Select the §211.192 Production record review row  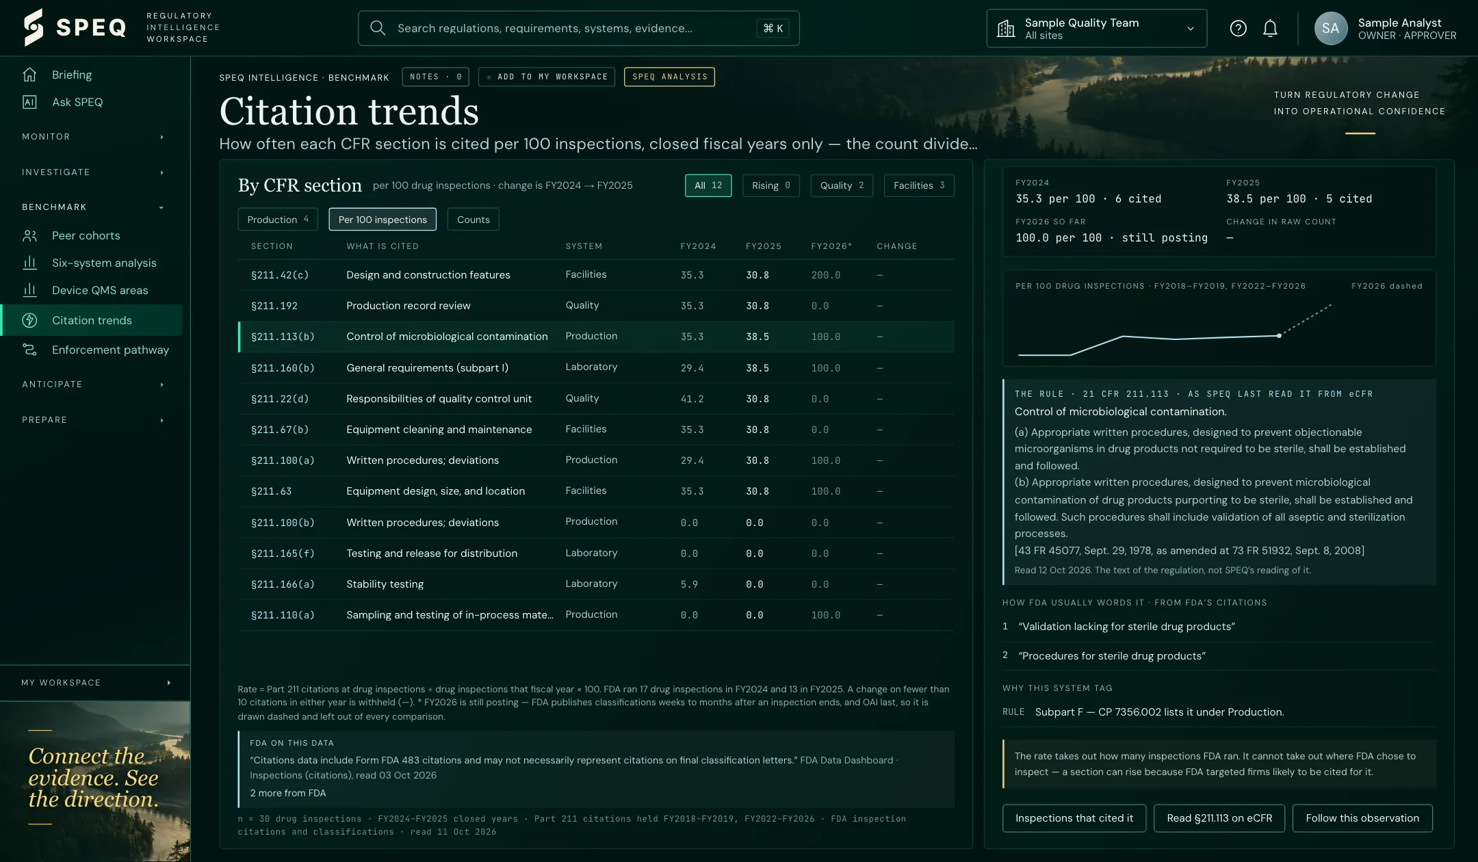tap(596, 306)
